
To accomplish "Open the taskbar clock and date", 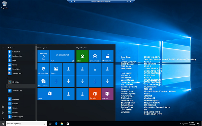I will (192, 124).
